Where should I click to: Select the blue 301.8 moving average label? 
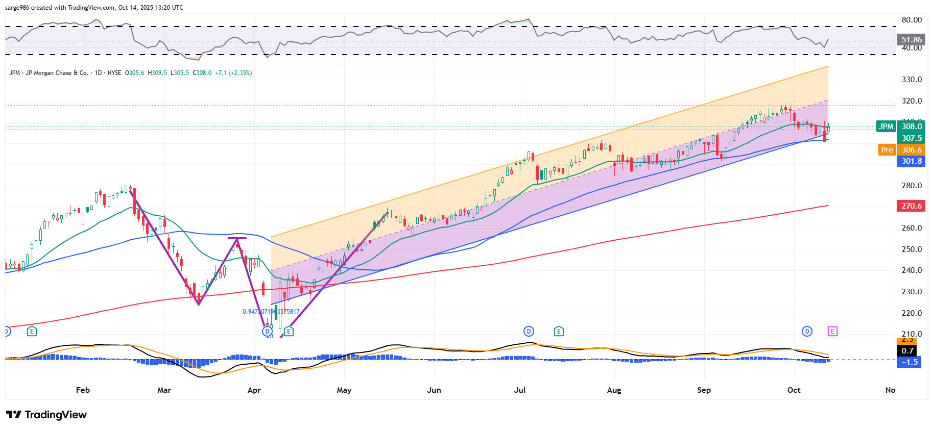[x=912, y=161]
